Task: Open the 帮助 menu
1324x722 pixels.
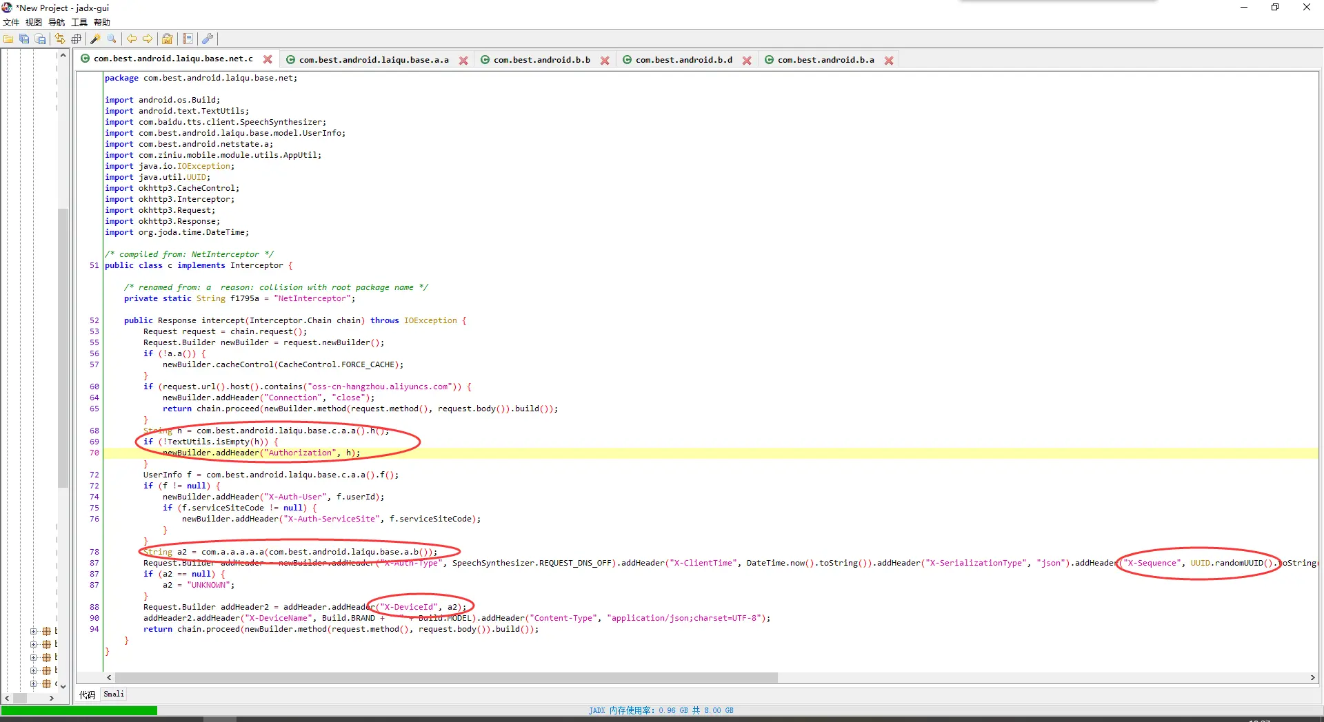Action: (102, 23)
